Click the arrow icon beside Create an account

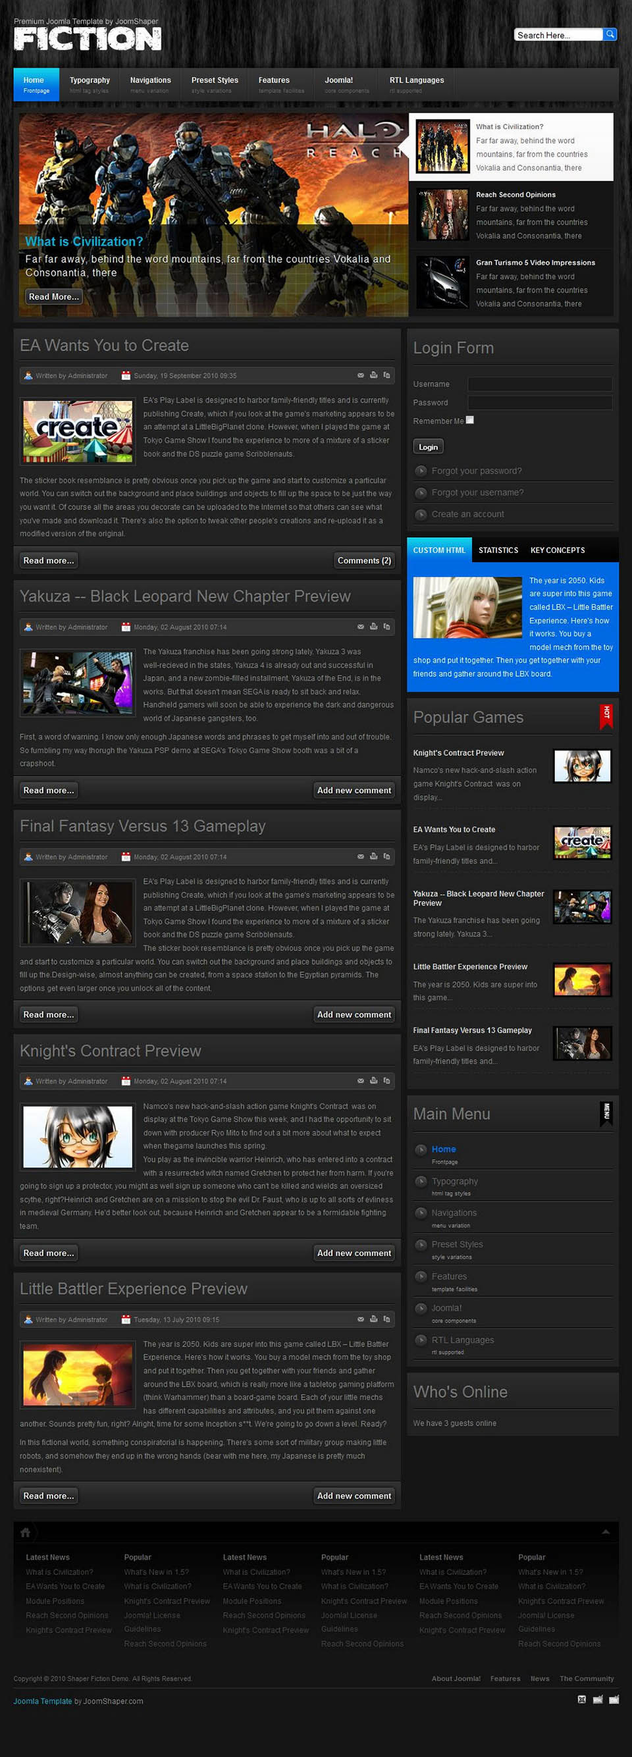(421, 514)
